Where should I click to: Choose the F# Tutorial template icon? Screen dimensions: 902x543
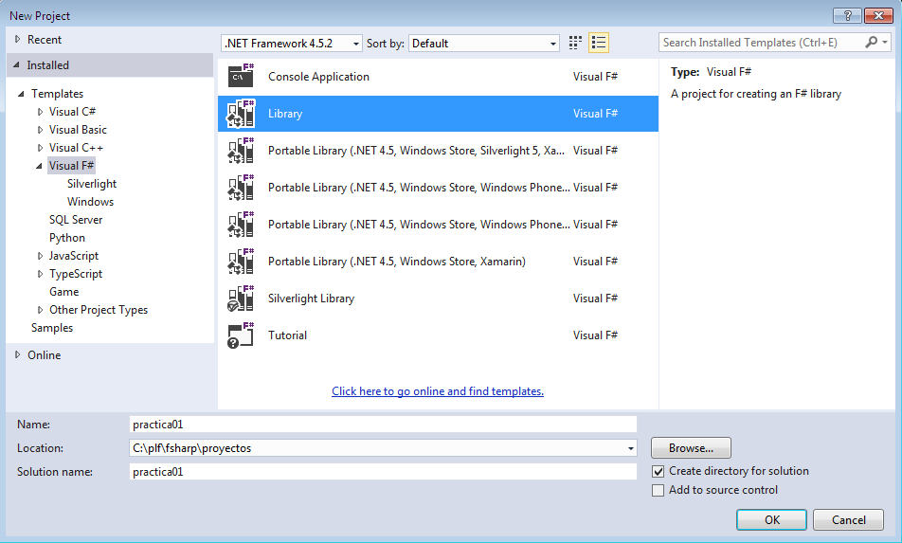click(x=241, y=335)
